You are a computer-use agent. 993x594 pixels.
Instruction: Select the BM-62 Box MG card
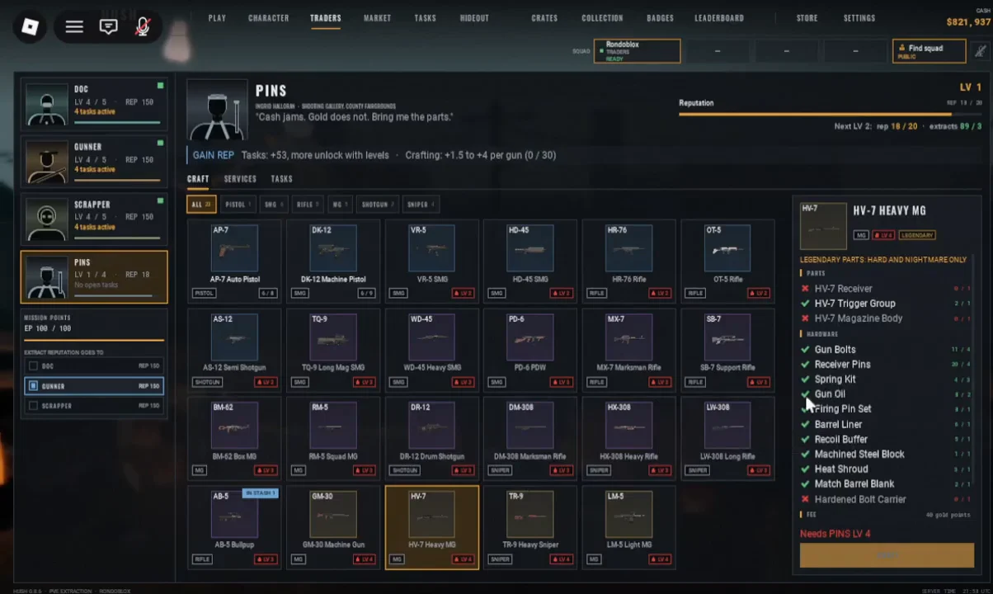point(234,438)
